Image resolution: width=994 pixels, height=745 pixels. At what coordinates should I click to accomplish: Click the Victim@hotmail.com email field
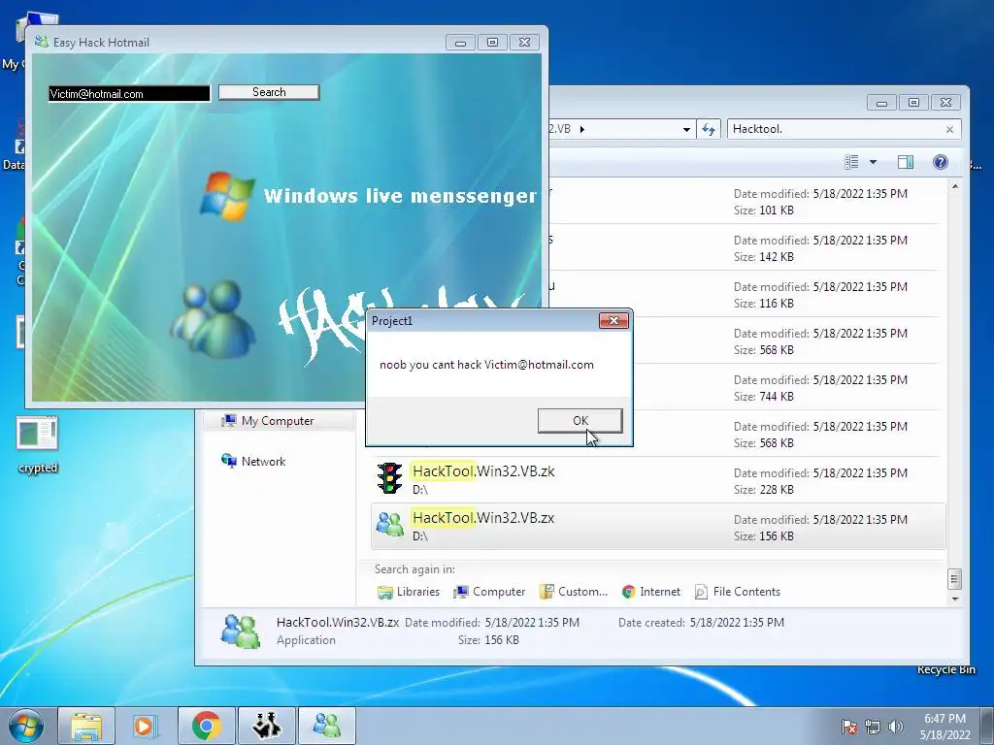pos(129,94)
